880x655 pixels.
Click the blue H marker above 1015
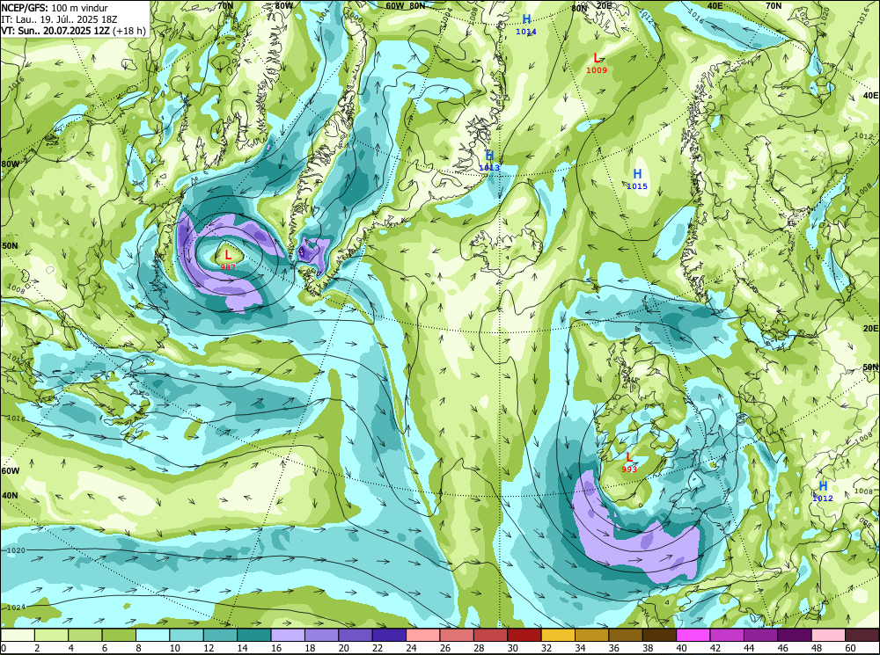[637, 174]
